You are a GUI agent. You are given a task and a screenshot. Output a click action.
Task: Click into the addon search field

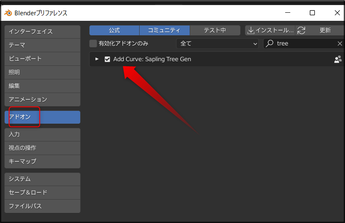304,44
